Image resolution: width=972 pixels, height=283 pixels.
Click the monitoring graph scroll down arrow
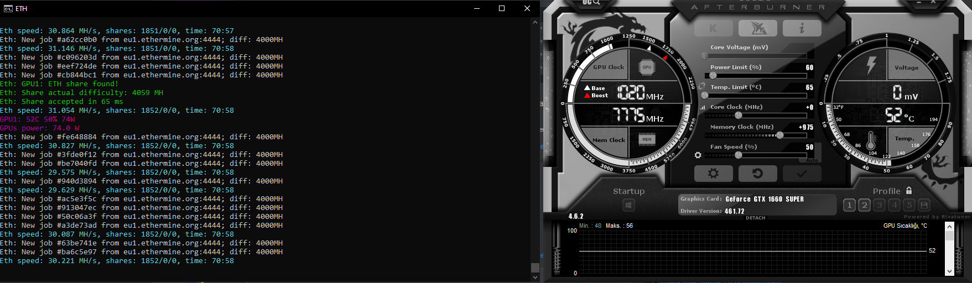click(x=950, y=271)
